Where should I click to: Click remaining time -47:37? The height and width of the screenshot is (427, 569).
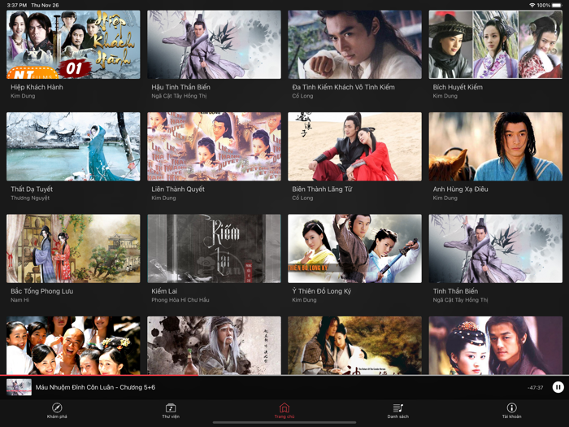coord(535,388)
